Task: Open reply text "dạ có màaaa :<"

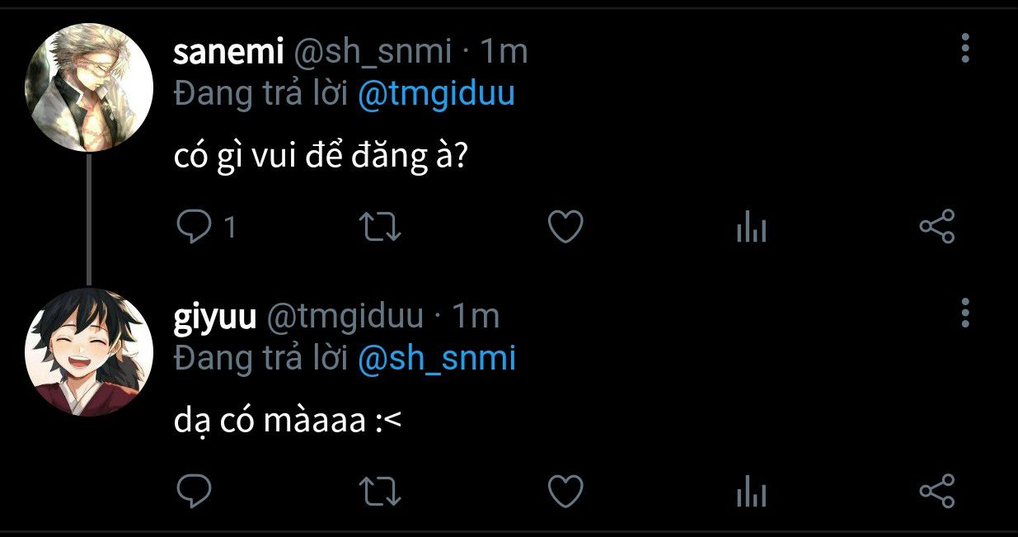Action: [x=288, y=421]
